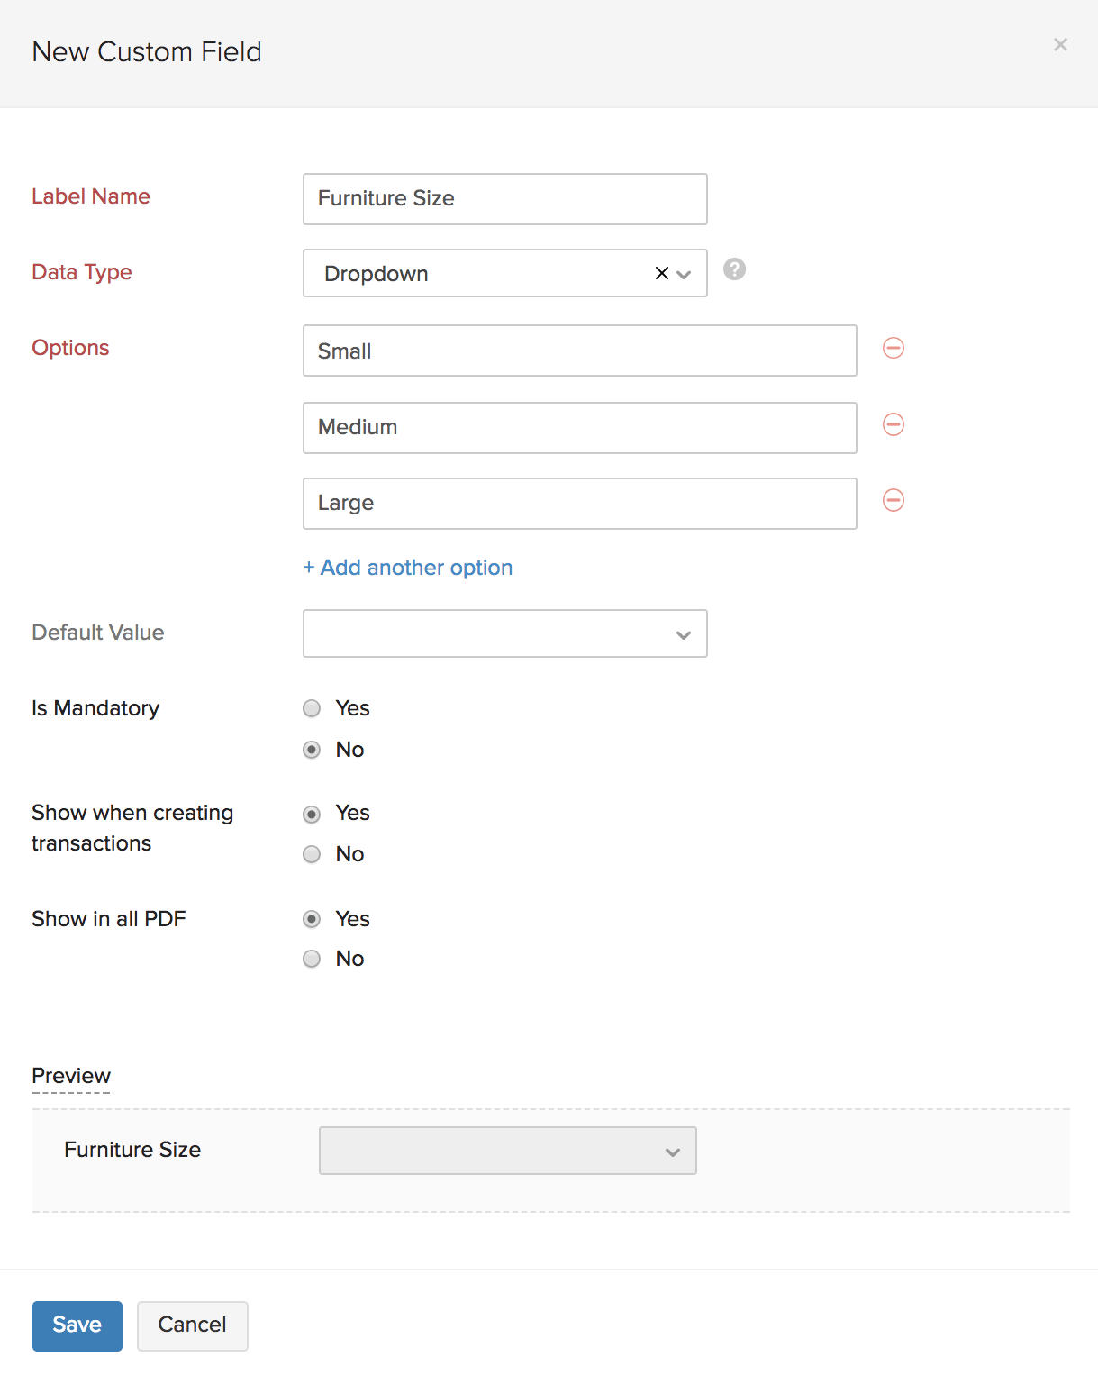1098x1384 pixels.
Task: Click the Label Name input field
Action: coord(504,199)
